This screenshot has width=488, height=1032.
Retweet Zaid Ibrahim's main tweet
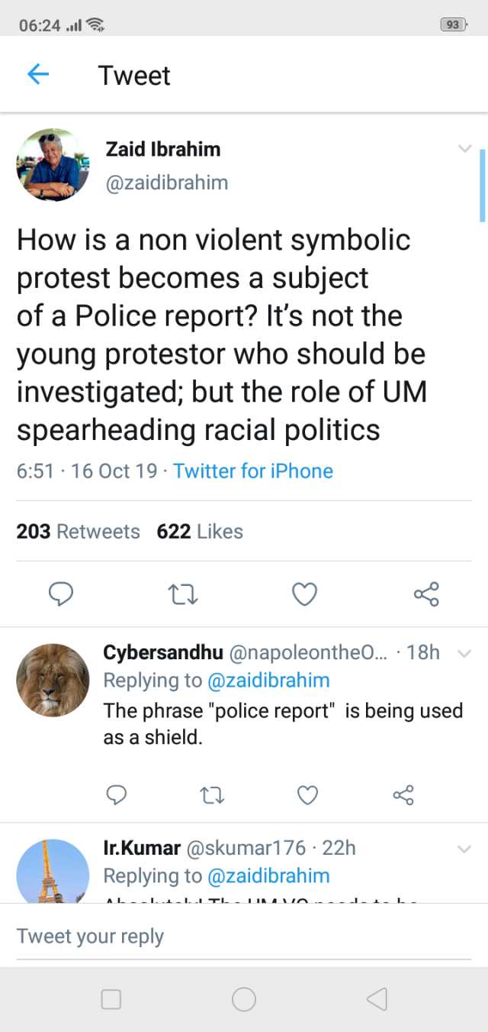tap(183, 594)
